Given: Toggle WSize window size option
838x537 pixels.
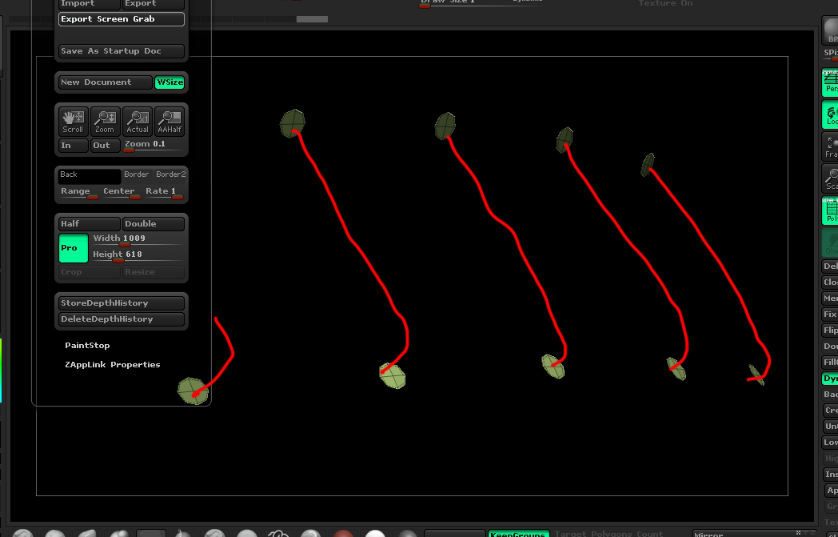Looking at the screenshot, I should click(x=170, y=82).
